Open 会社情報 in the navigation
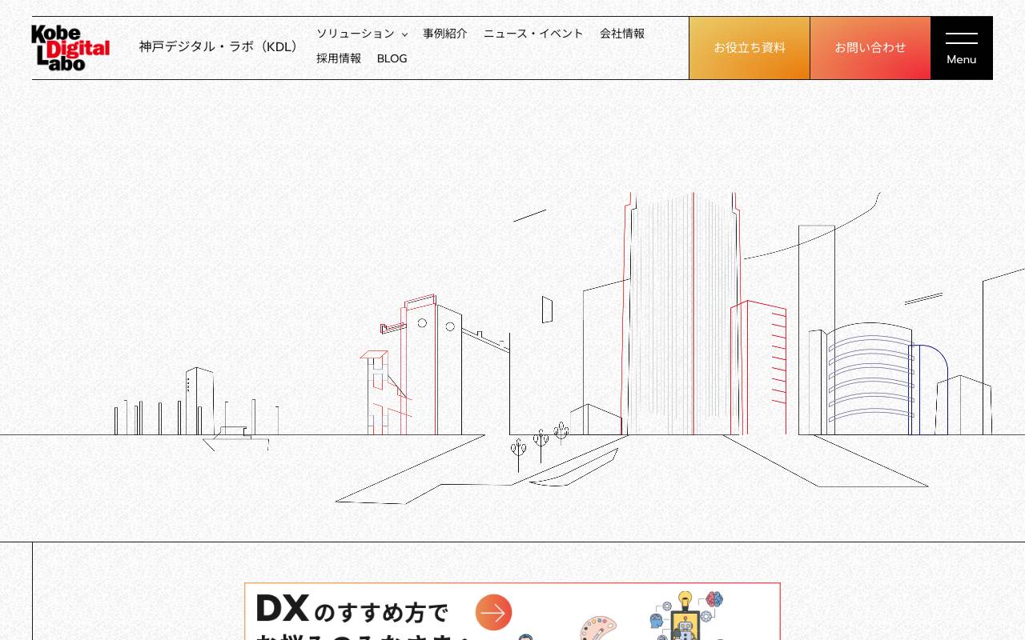The width and height of the screenshot is (1025, 640). (x=622, y=34)
